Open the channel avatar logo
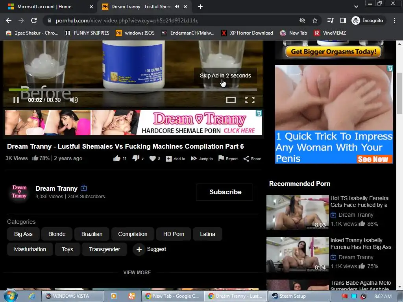 tap(19, 192)
